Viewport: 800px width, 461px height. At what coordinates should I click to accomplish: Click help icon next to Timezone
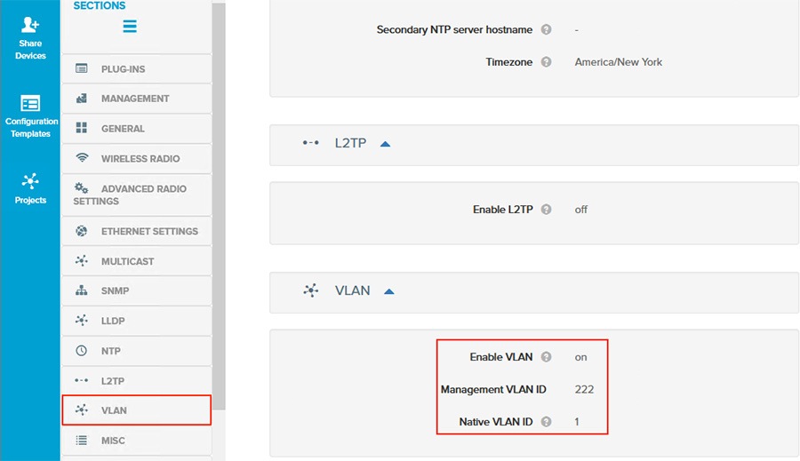[x=547, y=62]
